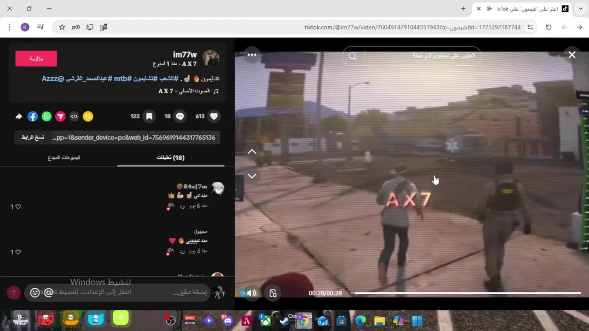This screenshot has width=589, height=331.
Task: Share the video to Facebook
Action: pos(33,117)
